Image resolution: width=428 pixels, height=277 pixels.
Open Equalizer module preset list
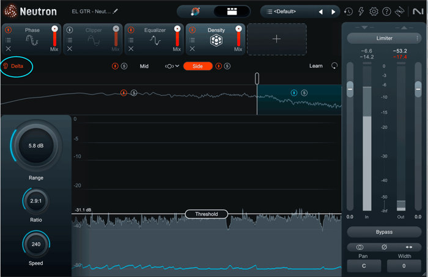coord(131,40)
